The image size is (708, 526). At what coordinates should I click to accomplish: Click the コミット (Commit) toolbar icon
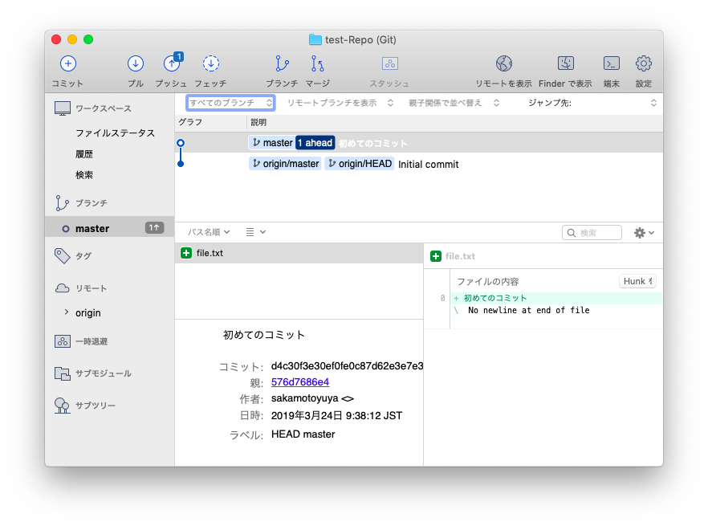tap(67, 63)
